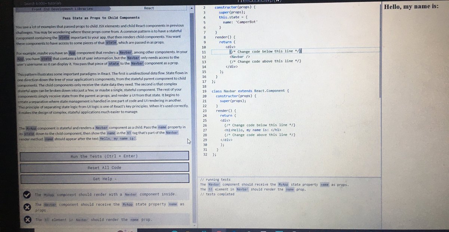
Task: Click line number 32 in the gutter
Action: pos(205,154)
